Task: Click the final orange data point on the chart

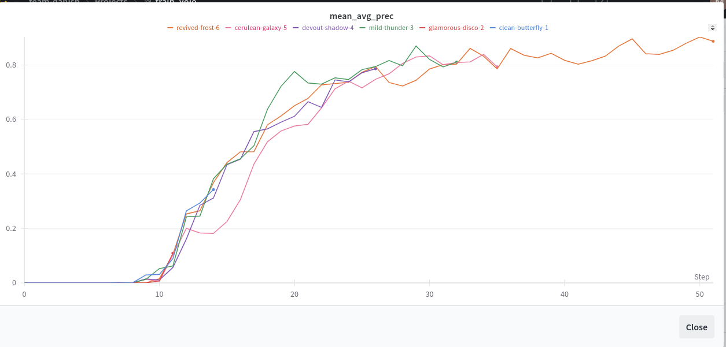Action: 713,42
